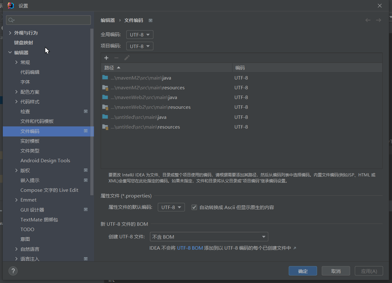Click the 应用(A) button
Image resolution: width=392 pixels, height=283 pixels.
tap(369, 271)
